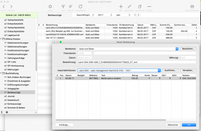Viewport: 201px width, 131px height.
Task: Sort by Bezeichnung column header in main table
Action: tap(65, 25)
